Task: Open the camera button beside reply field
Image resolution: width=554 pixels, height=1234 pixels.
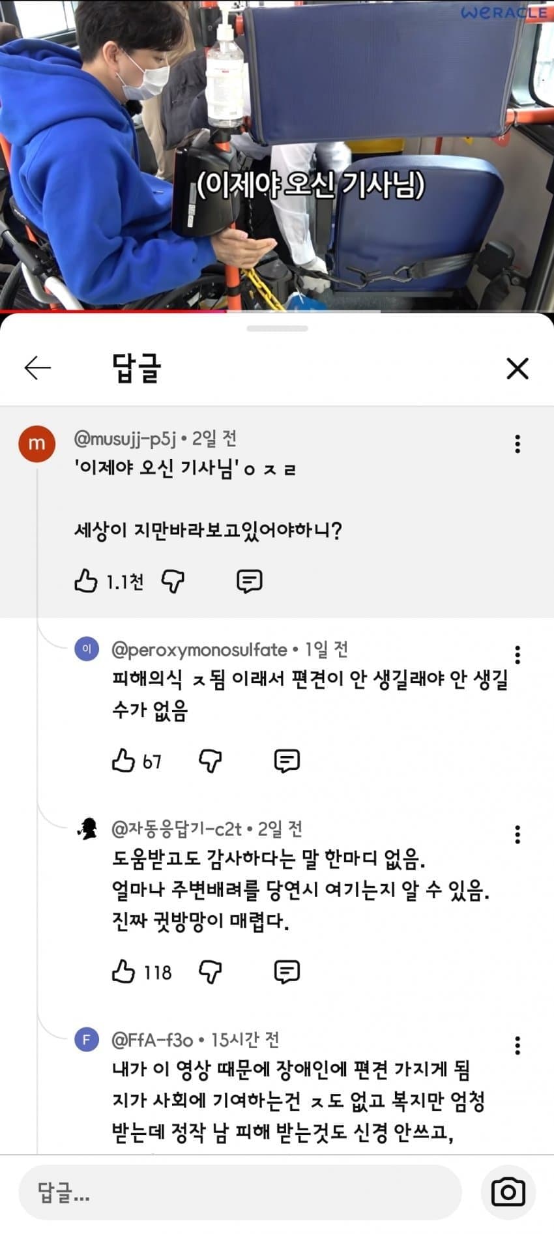Action: [x=508, y=1192]
